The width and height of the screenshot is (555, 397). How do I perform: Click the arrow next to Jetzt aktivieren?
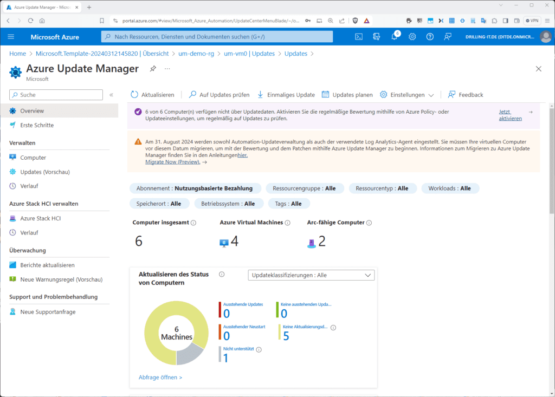coord(531,112)
